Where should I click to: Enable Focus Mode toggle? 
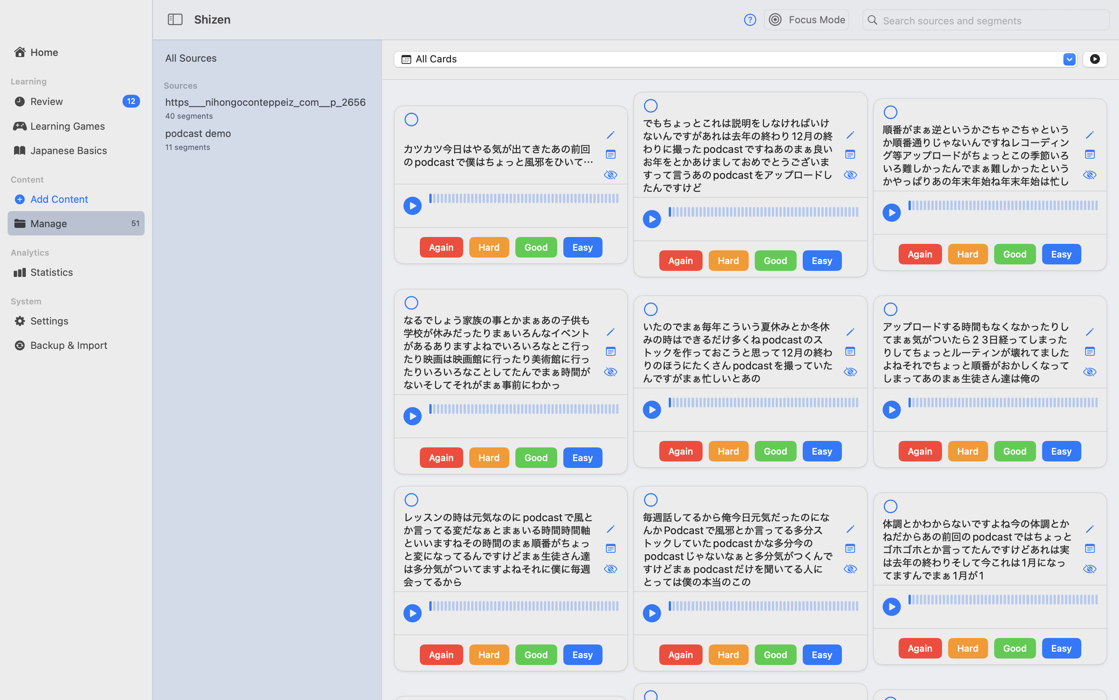pos(806,20)
